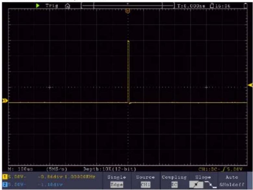Click the '16:06' clock readout

click(223, 6)
